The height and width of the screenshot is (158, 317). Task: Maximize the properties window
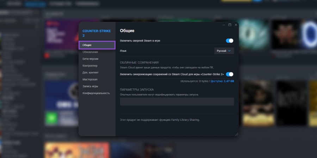(230, 25)
